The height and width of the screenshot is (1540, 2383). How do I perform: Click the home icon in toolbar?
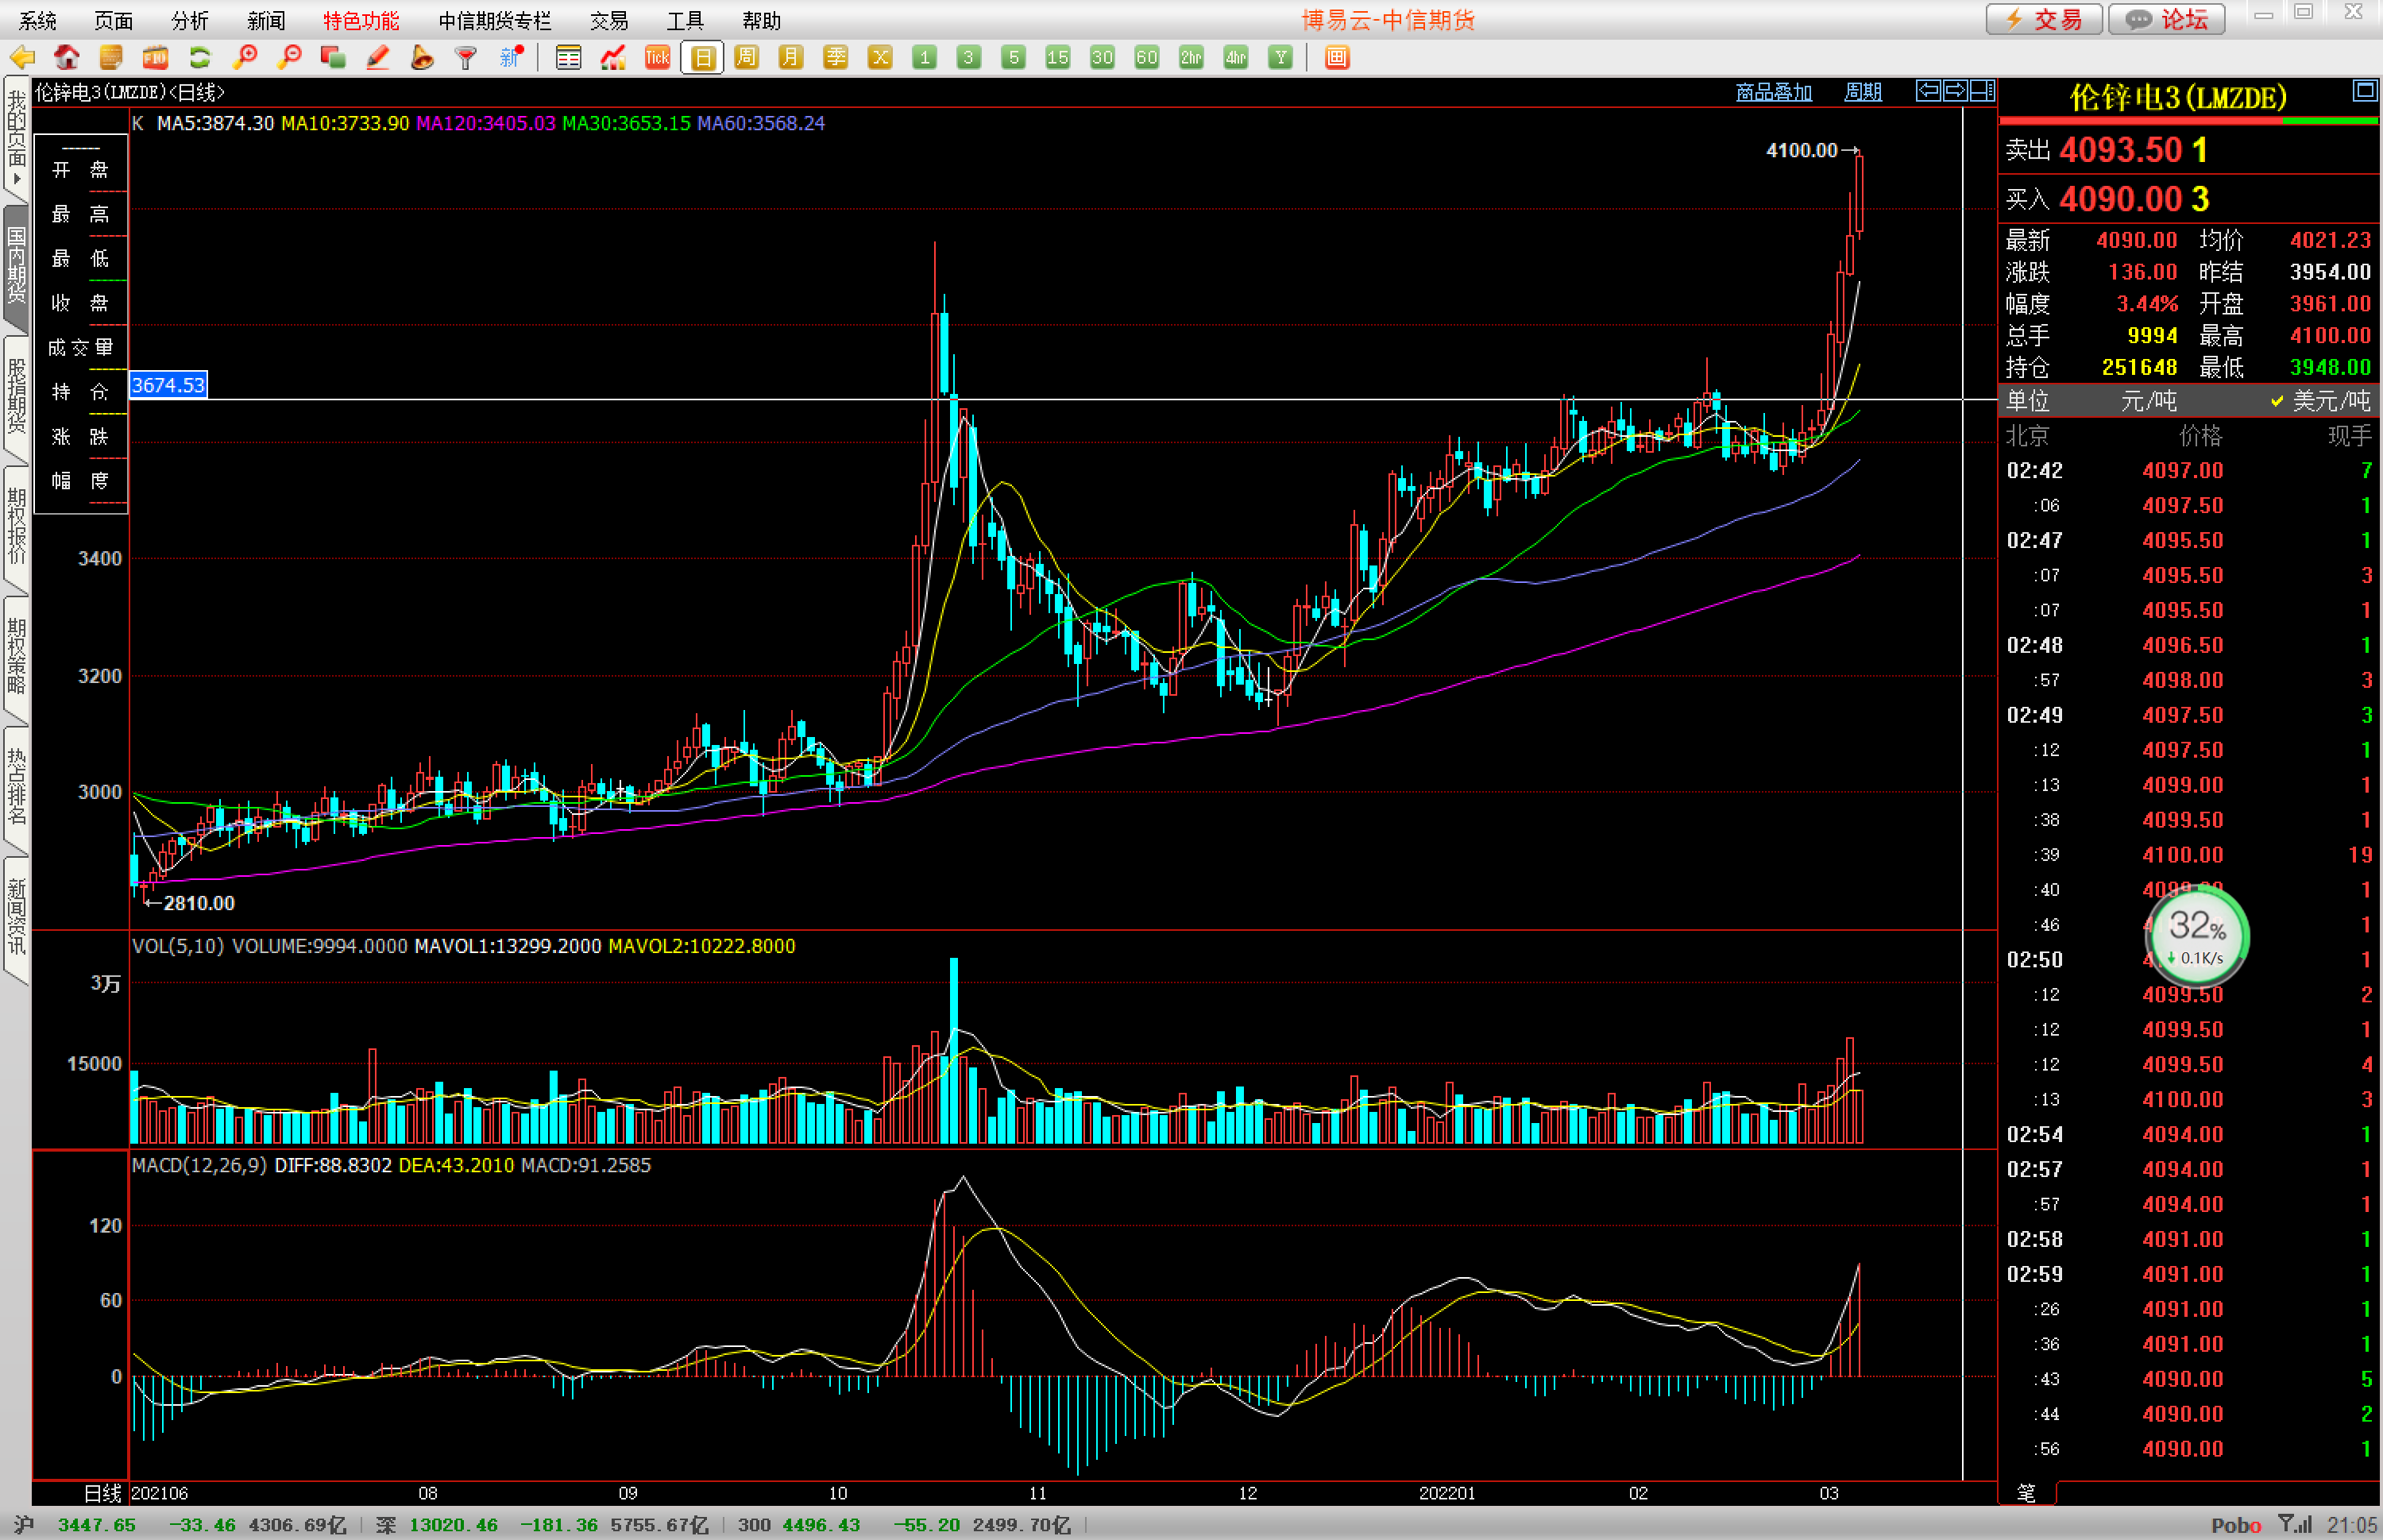67,58
